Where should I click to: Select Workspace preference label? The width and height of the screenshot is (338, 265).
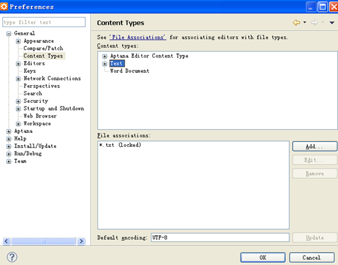[x=37, y=123]
